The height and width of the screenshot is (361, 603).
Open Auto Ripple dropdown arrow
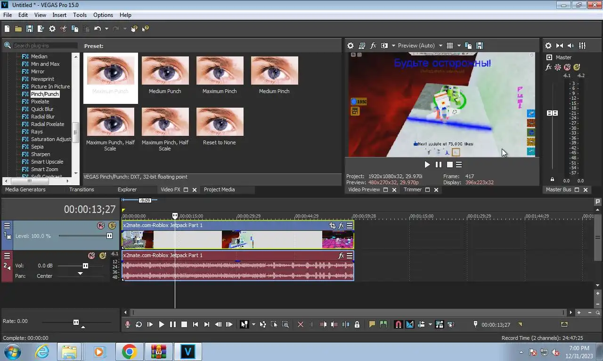[x=430, y=324]
